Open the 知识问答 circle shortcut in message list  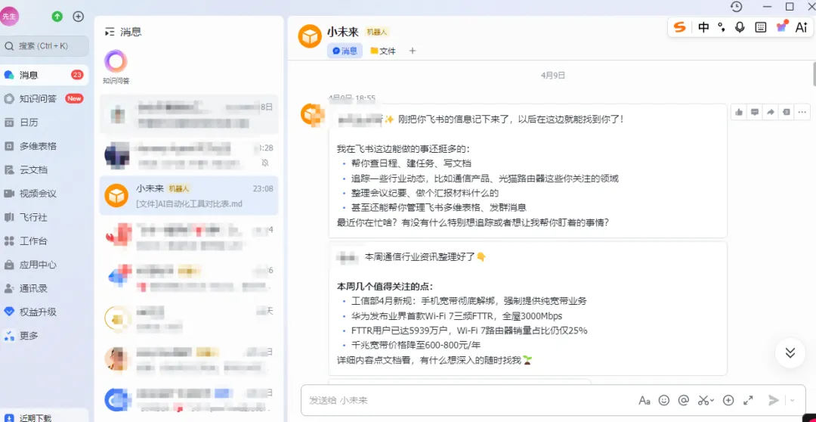[x=116, y=62]
